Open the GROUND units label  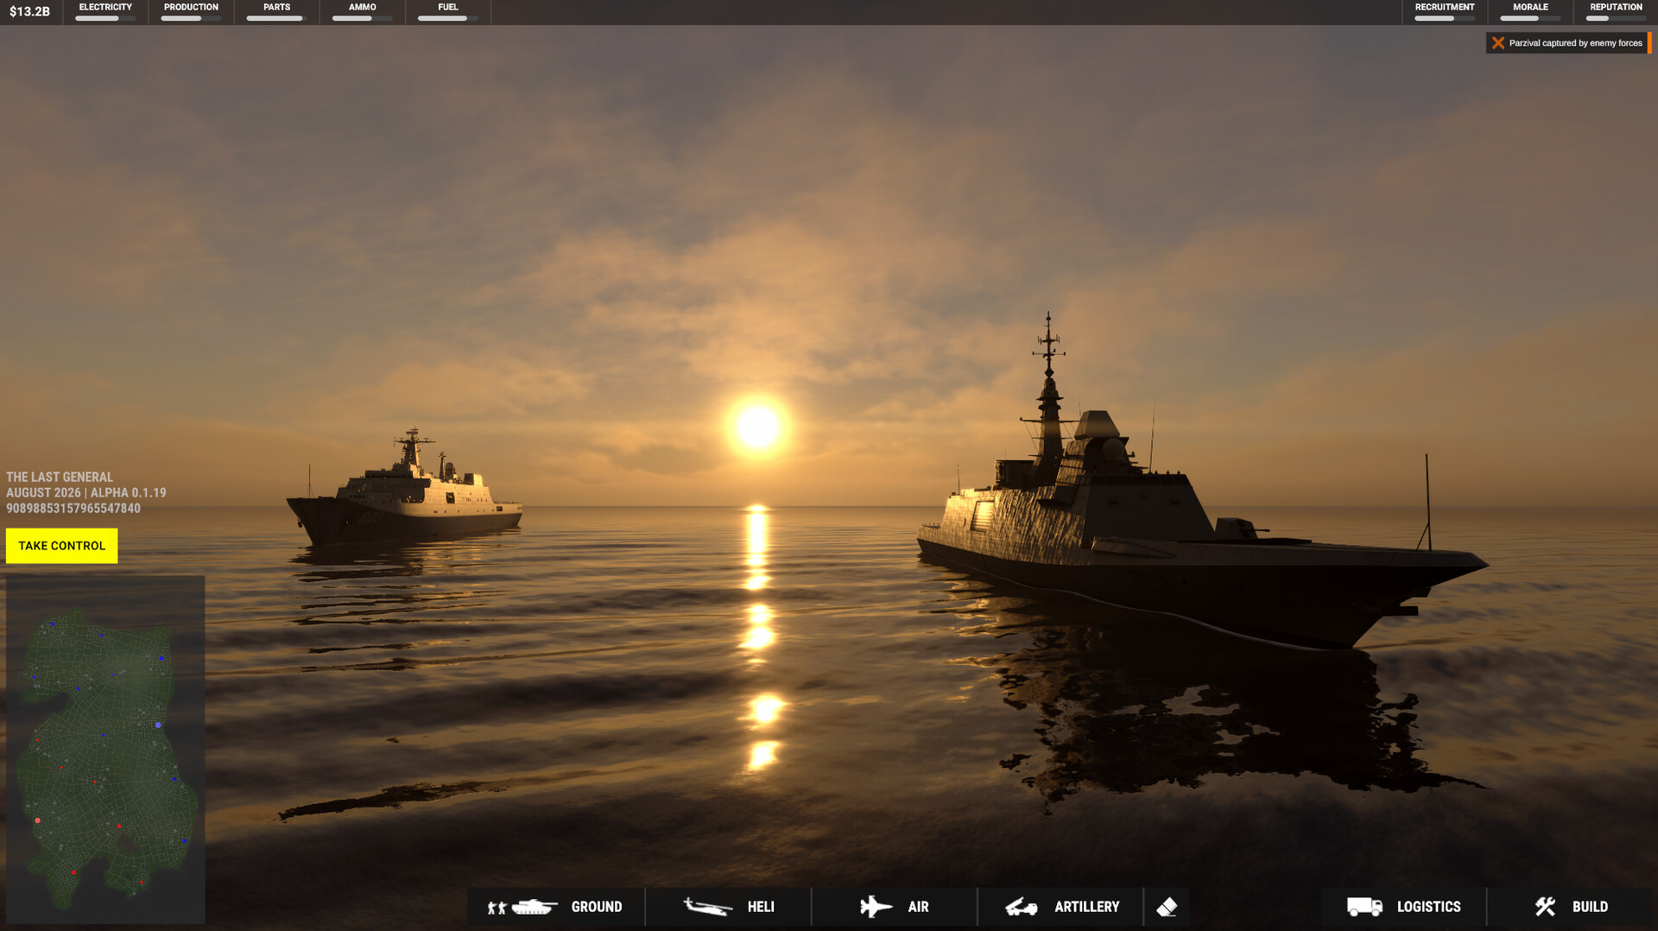pos(597,907)
